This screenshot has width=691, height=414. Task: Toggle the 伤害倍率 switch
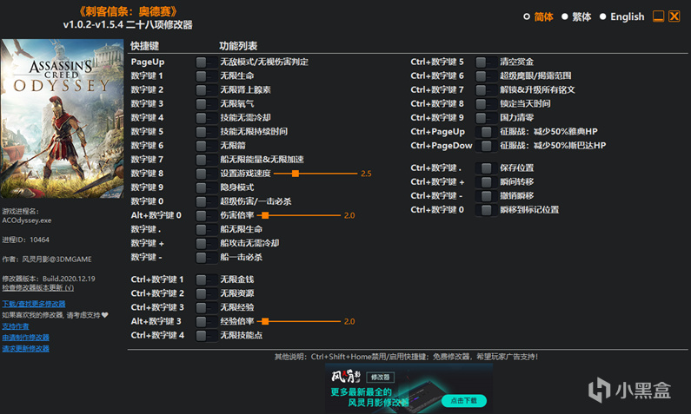point(206,215)
